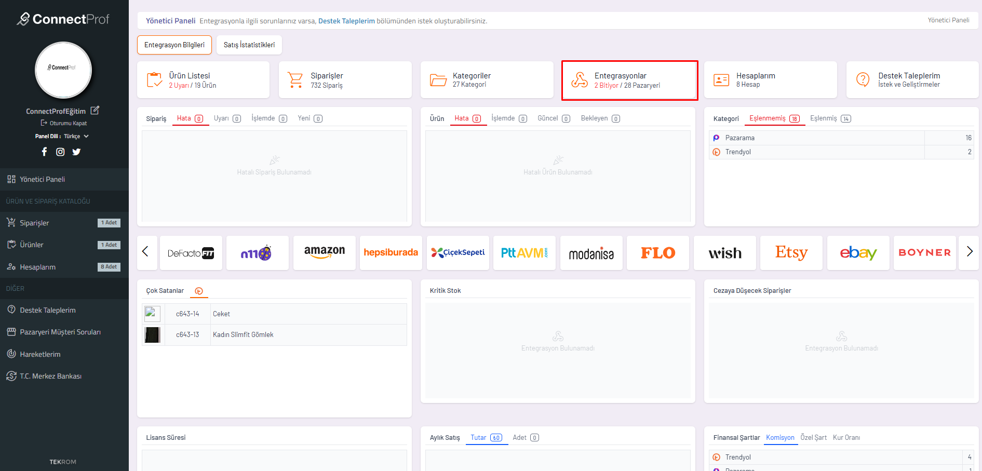Select the Sipariş Yeni tab
The width and height of the screenshot is (982, 471).
[310, 118]
